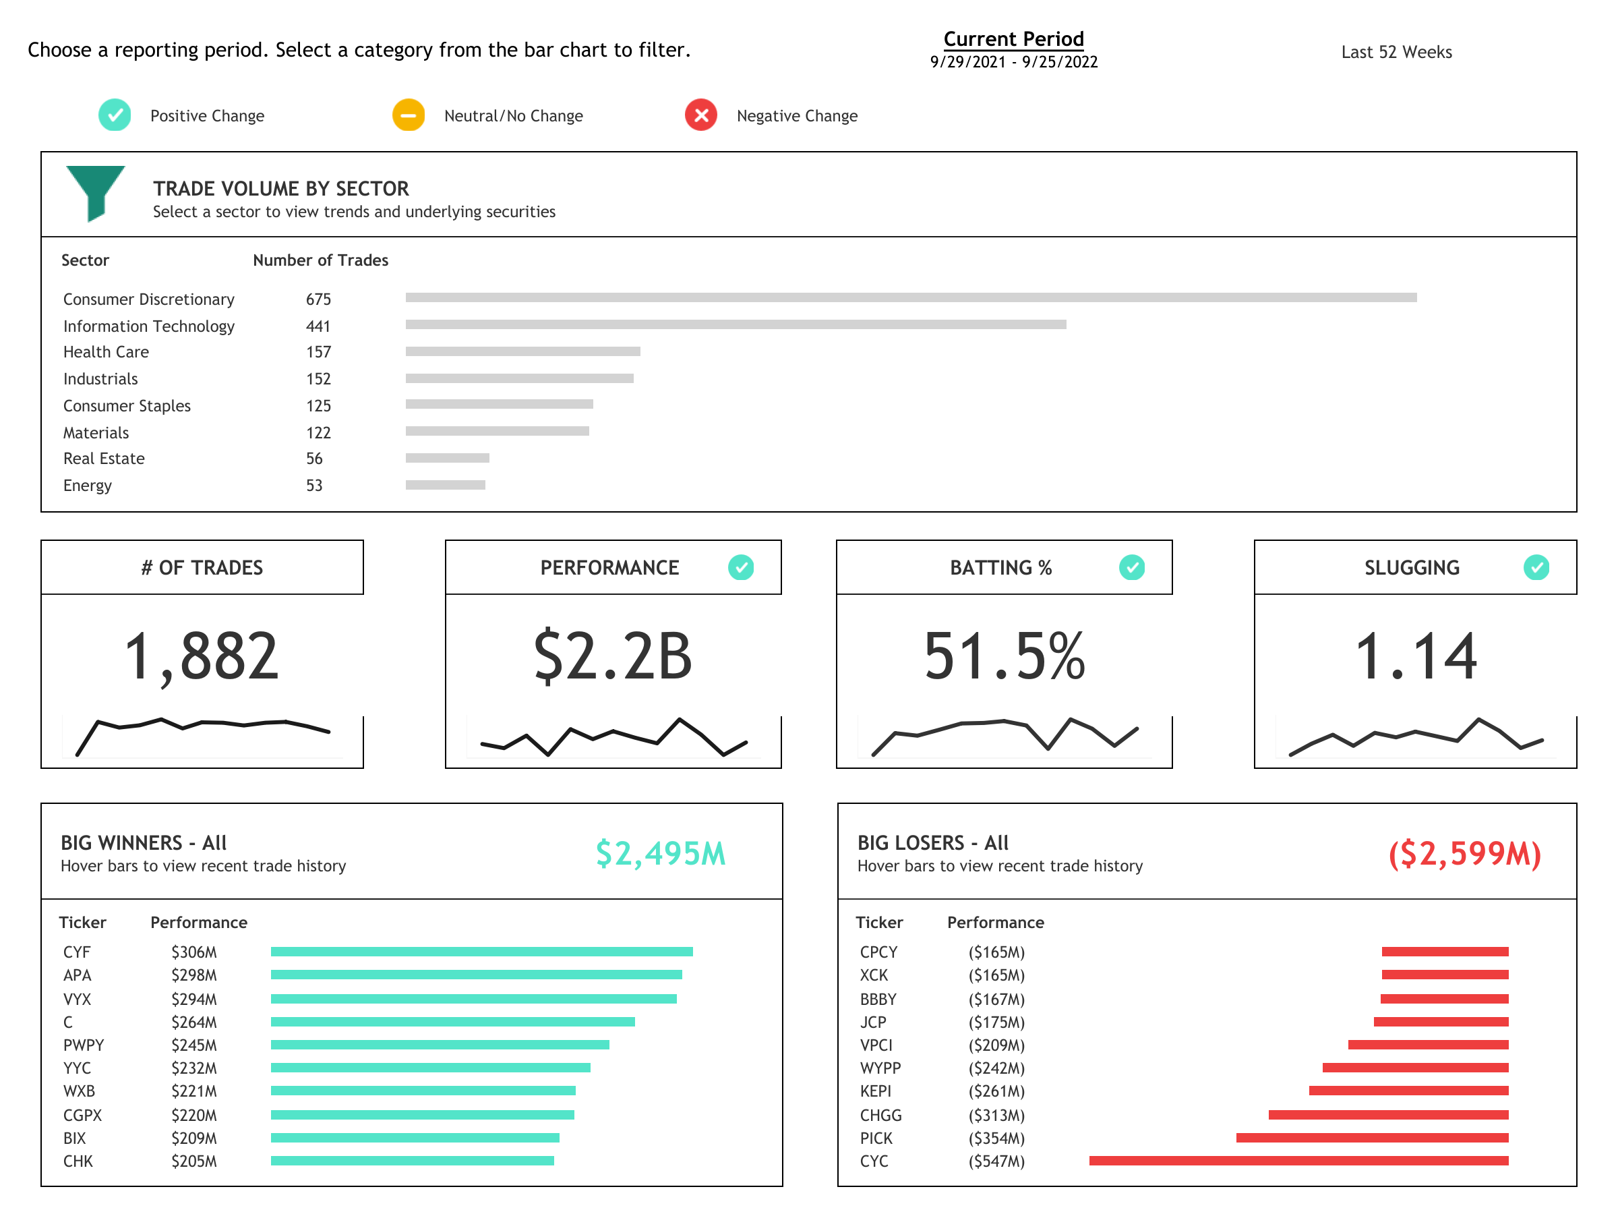Click the SLUGGING card title
The image size is (1618, 1214).
[1412, 568]
